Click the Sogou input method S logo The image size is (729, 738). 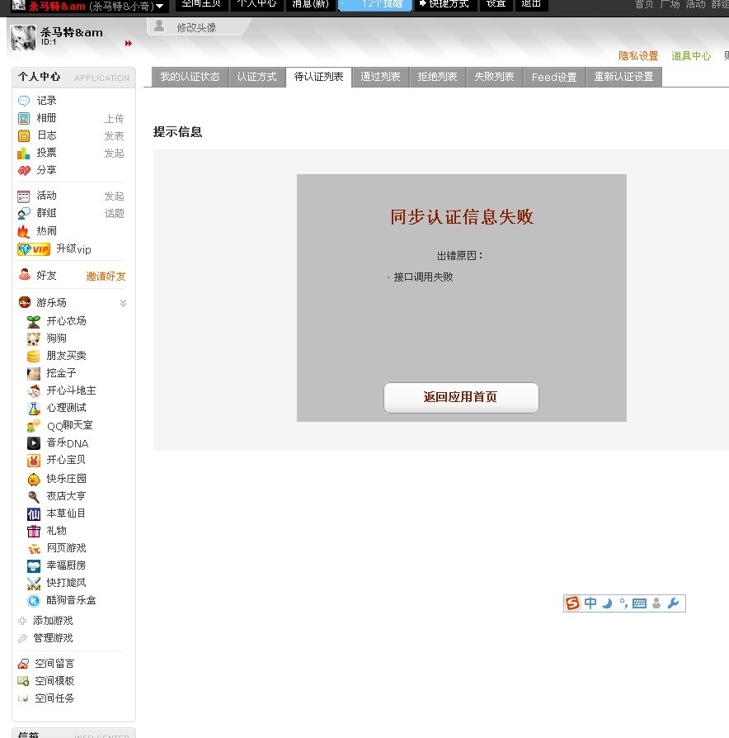pos(573,603)
